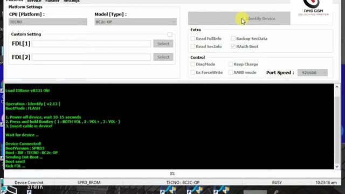Image resolution: width=345 pixels, height=194 pixels.
Task: Toggle the NAND mode checkbox
Action: click(231, 72)
